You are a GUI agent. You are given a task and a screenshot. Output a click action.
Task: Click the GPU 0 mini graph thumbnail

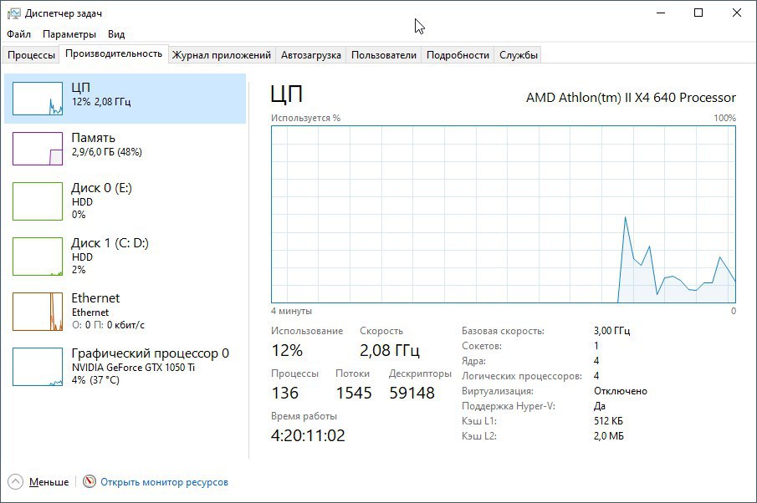(38, 367)
